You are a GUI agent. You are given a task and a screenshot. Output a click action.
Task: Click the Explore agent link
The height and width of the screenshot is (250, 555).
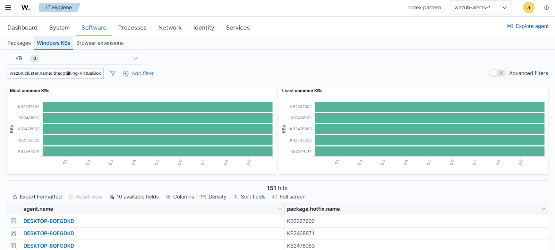click(x=528, y=26)
